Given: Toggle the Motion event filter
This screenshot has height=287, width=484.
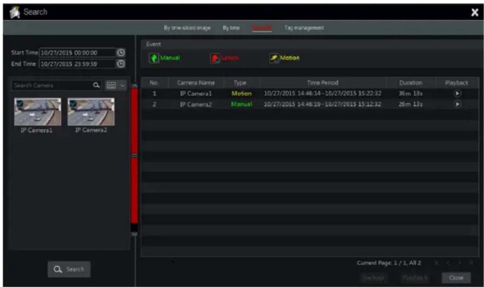Looking at the screenshot, I should click(284, 58).
